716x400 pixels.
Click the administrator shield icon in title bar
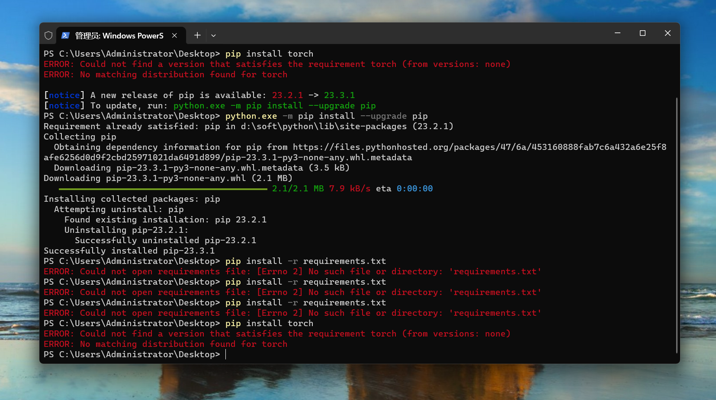click(x=48, y=35)
